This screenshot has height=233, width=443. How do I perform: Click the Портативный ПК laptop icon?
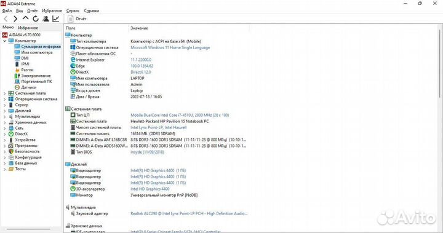(17, 82)
